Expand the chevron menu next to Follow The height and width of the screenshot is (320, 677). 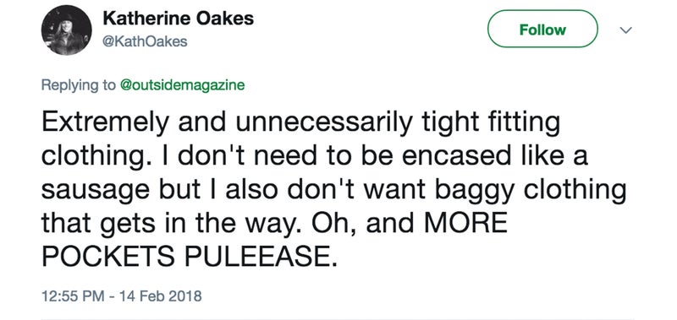625,30
